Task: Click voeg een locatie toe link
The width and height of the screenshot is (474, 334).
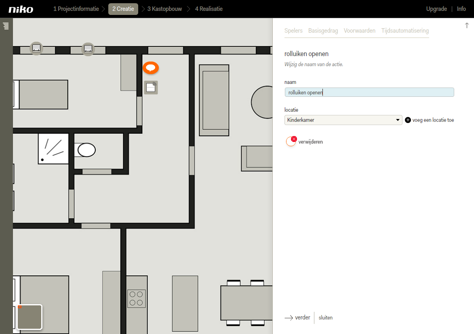Action: (433, 120)
